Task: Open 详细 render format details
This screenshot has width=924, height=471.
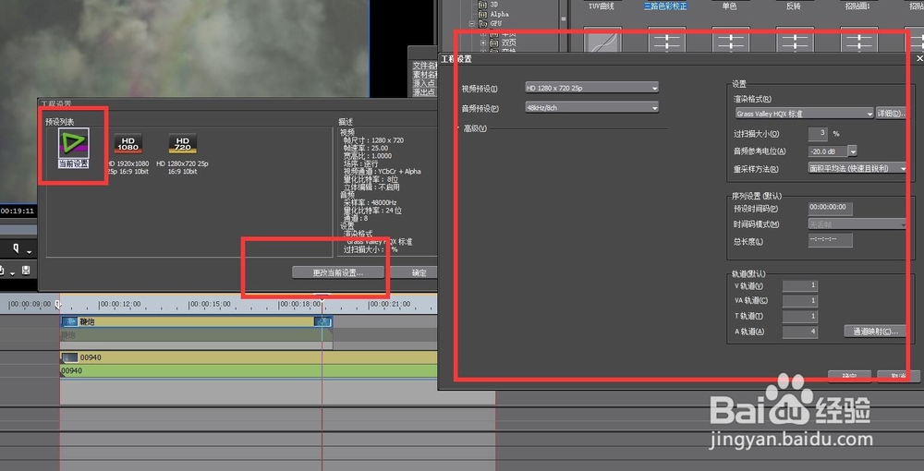Action: [890, 113]
